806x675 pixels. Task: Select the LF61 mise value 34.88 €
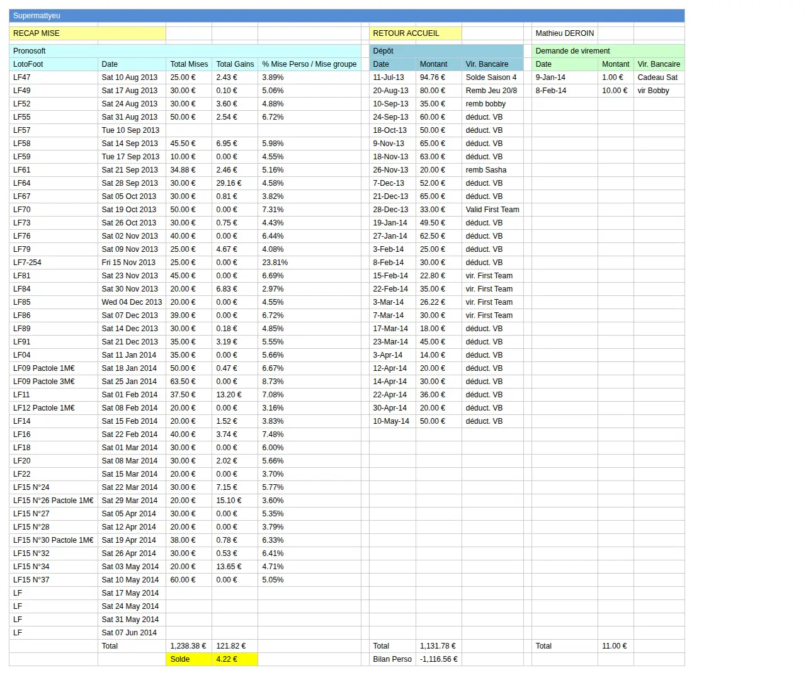pyautogui.click(x=189, y=170)
